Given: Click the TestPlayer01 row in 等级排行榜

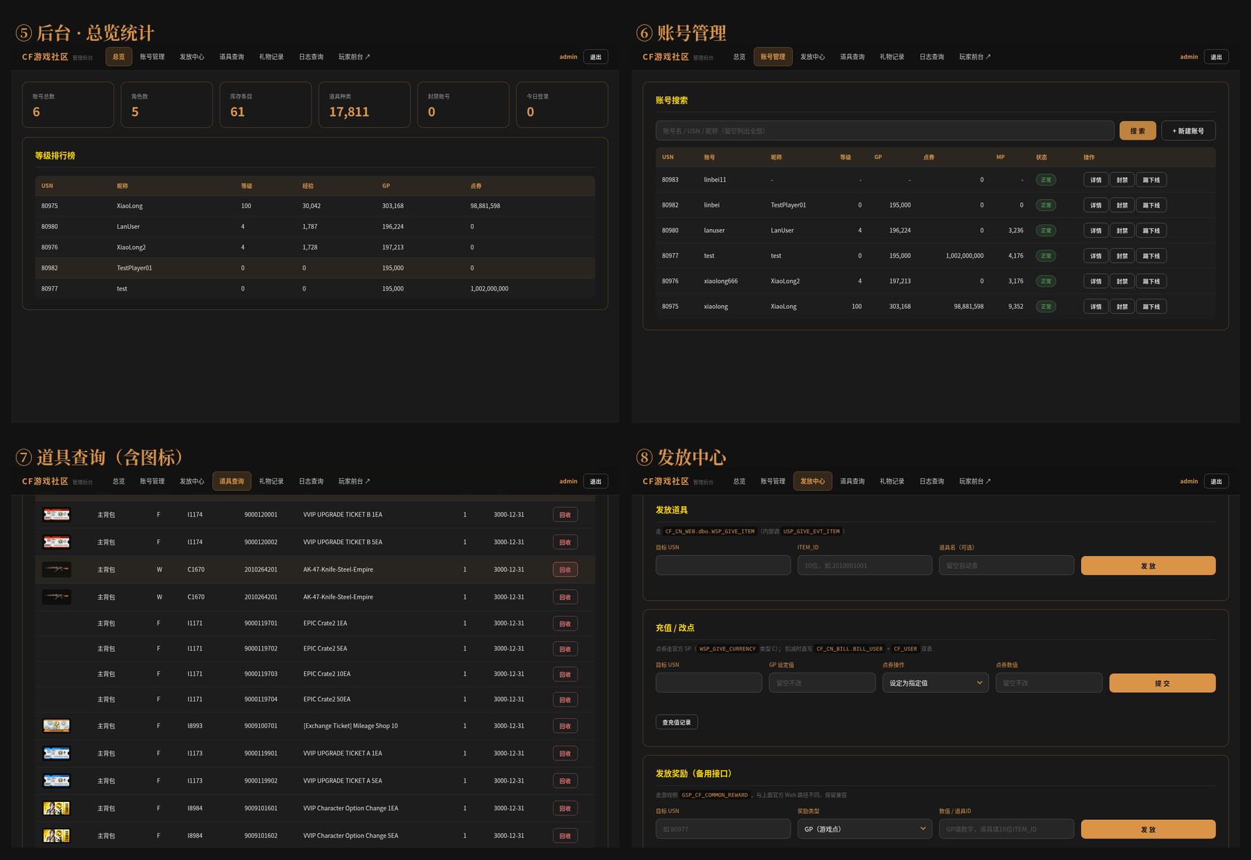Looking at the screenshot, I should [x=315, y=268].
